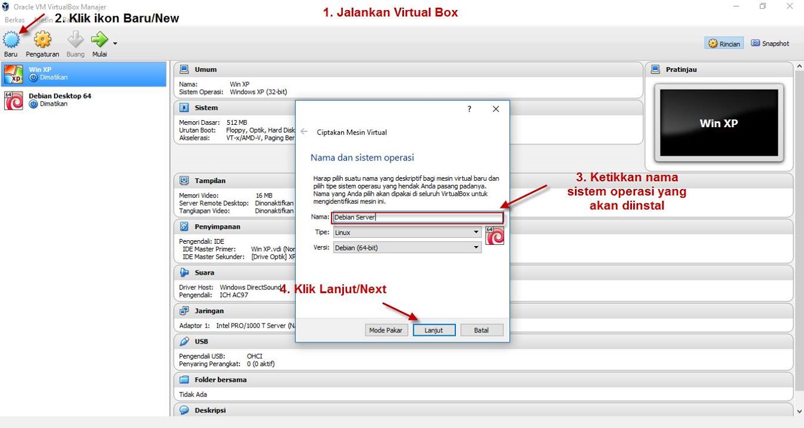The height and width of the screenshot is (428, 804).
Task: Click the Debian logo beside Versi dropdown
Action: click(495, 235)
